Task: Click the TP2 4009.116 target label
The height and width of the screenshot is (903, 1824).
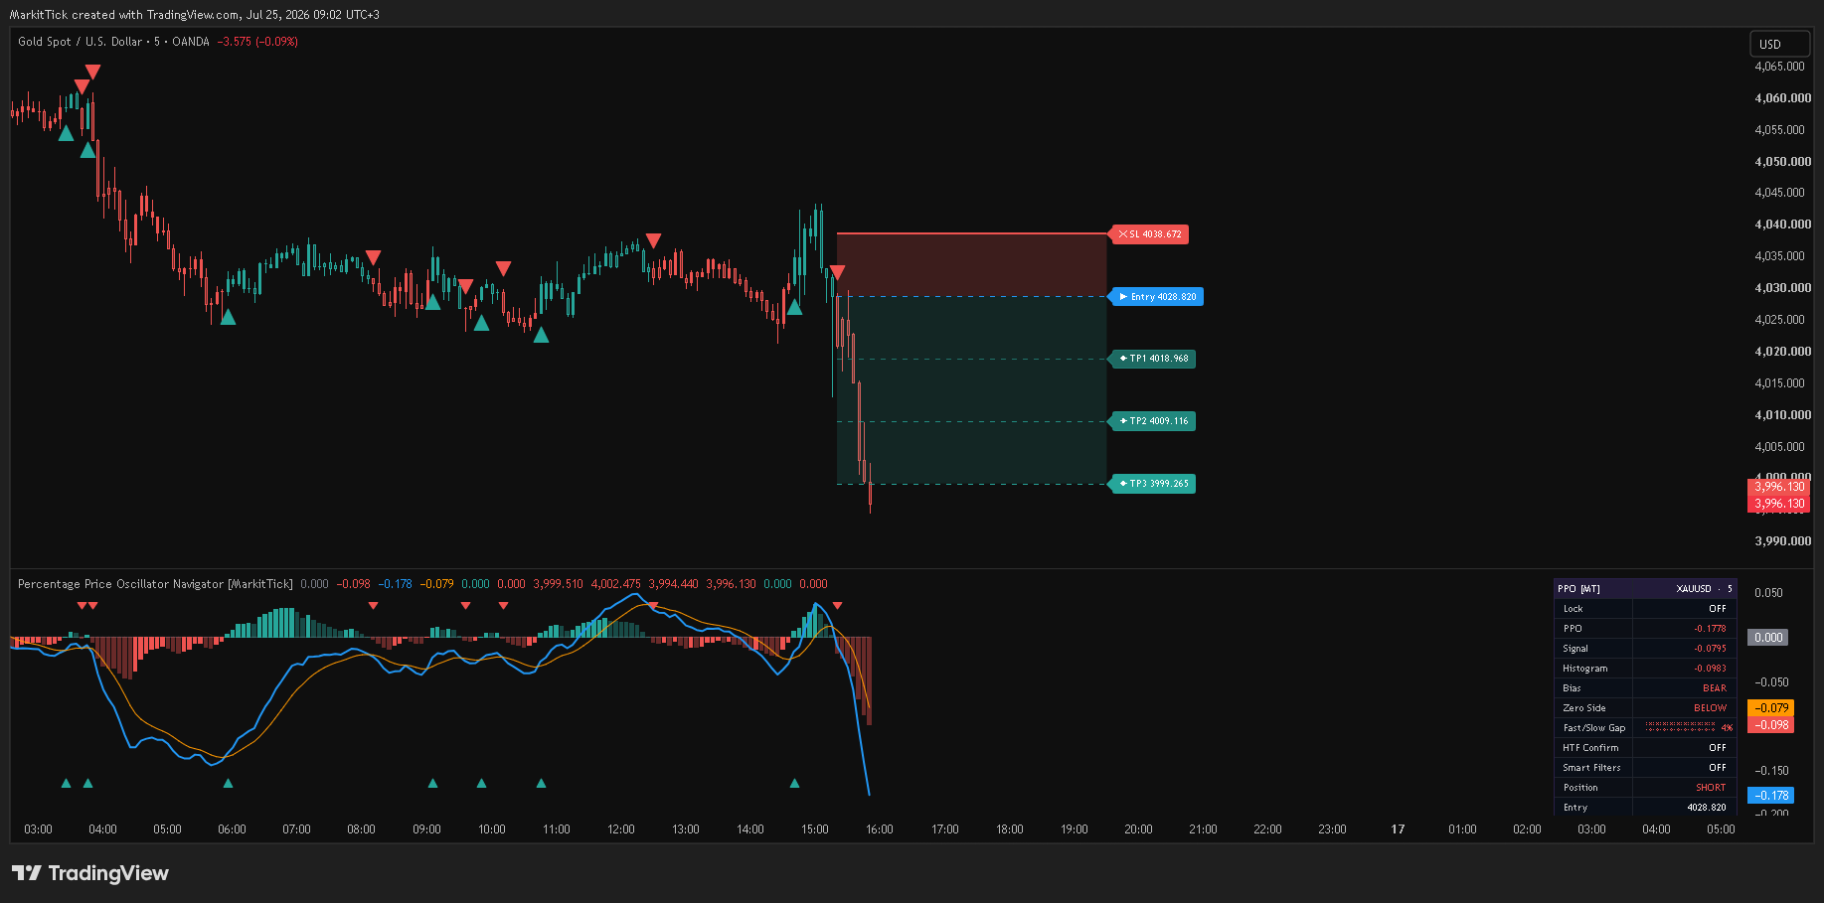Action: click(1153, 421)
